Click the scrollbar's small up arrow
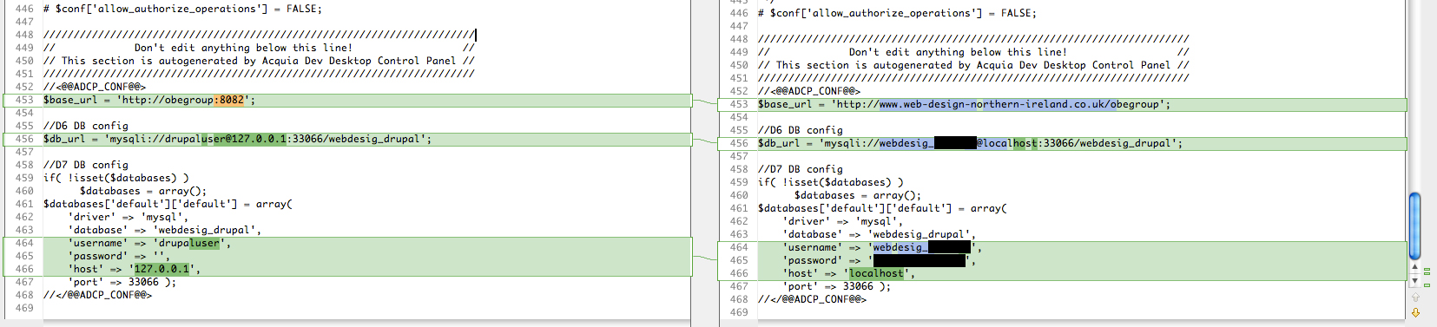Viewport: 1437px width, 327px height. (x=1415, y=268)
